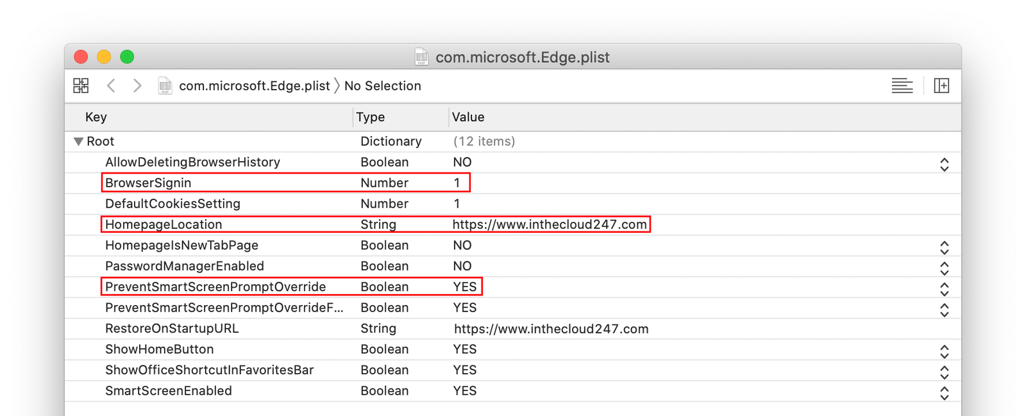The height and width of the screenshot is (416, 1026).
Task: Toggle HomepageIsNewTabPage value with its arrows
Action: (x=944, y=247)
